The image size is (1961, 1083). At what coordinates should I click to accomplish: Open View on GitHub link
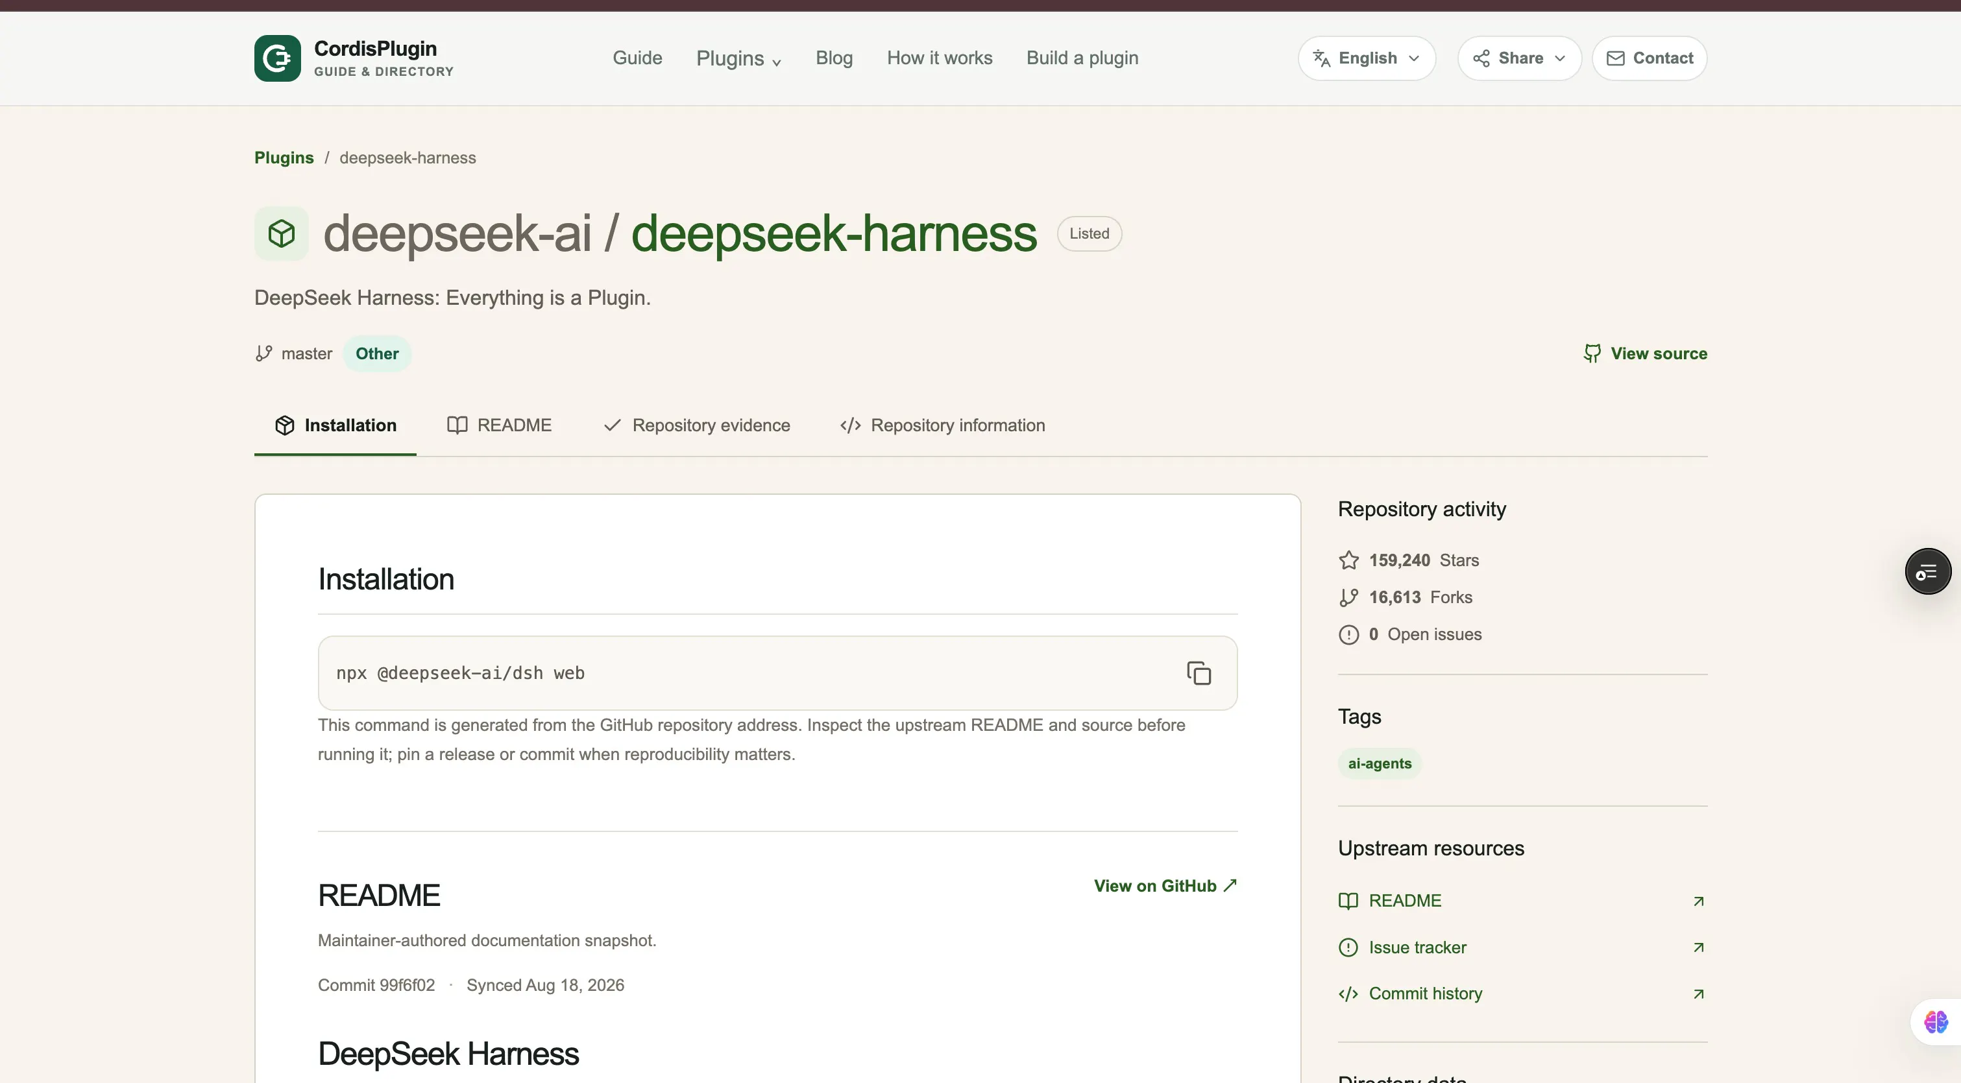(1165, 886)
